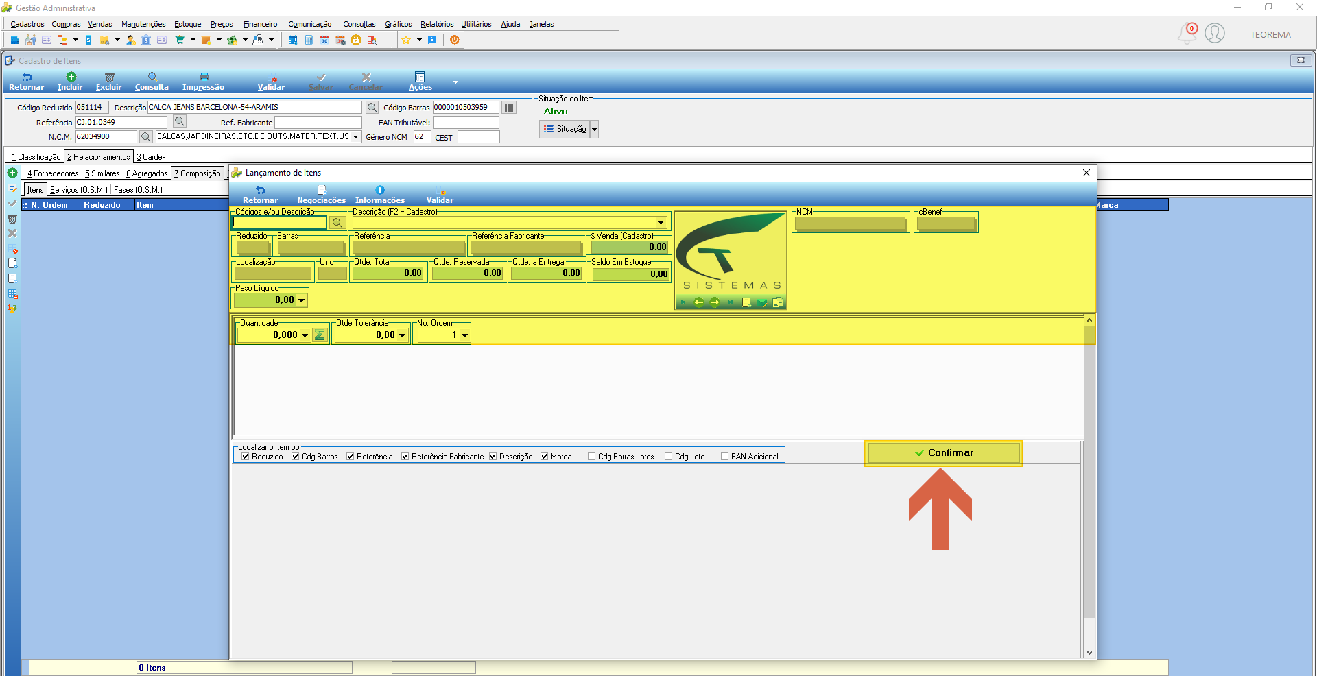Click Validar in Lançamento de Itens dialog
Screen dimensions: 1317x676
click(440, 195)
